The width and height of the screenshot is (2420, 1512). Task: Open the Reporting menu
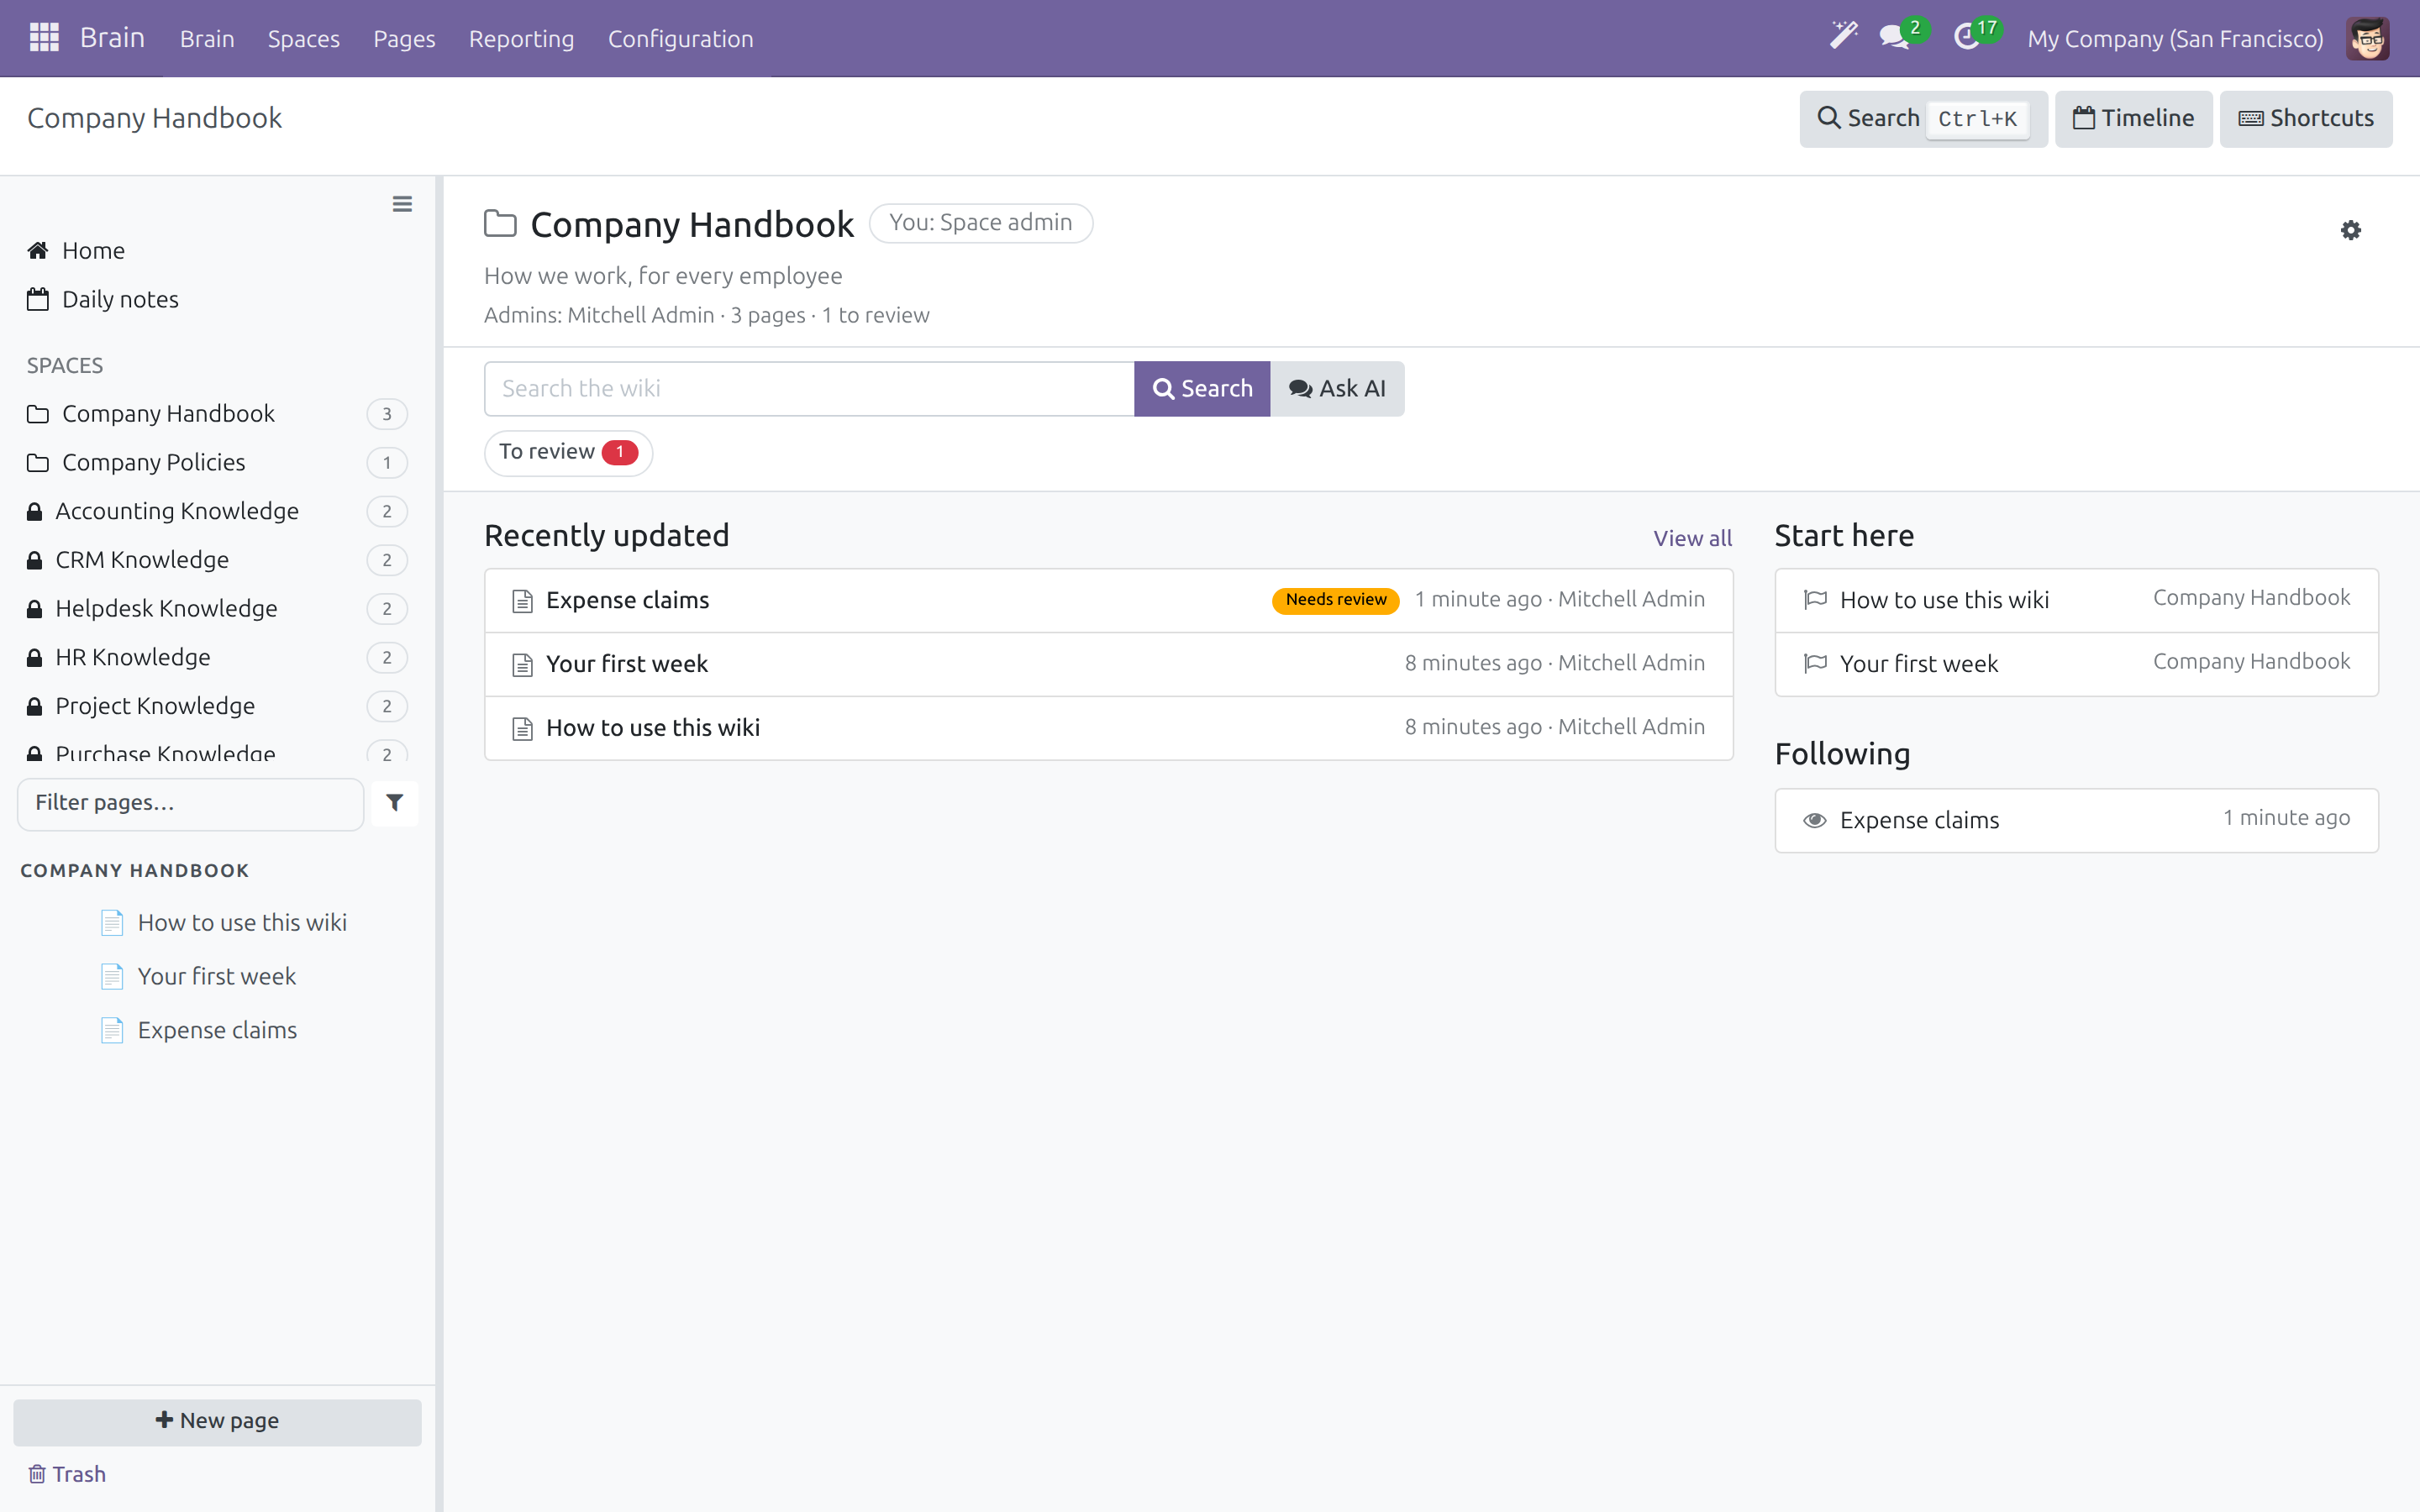click(521, 39)
